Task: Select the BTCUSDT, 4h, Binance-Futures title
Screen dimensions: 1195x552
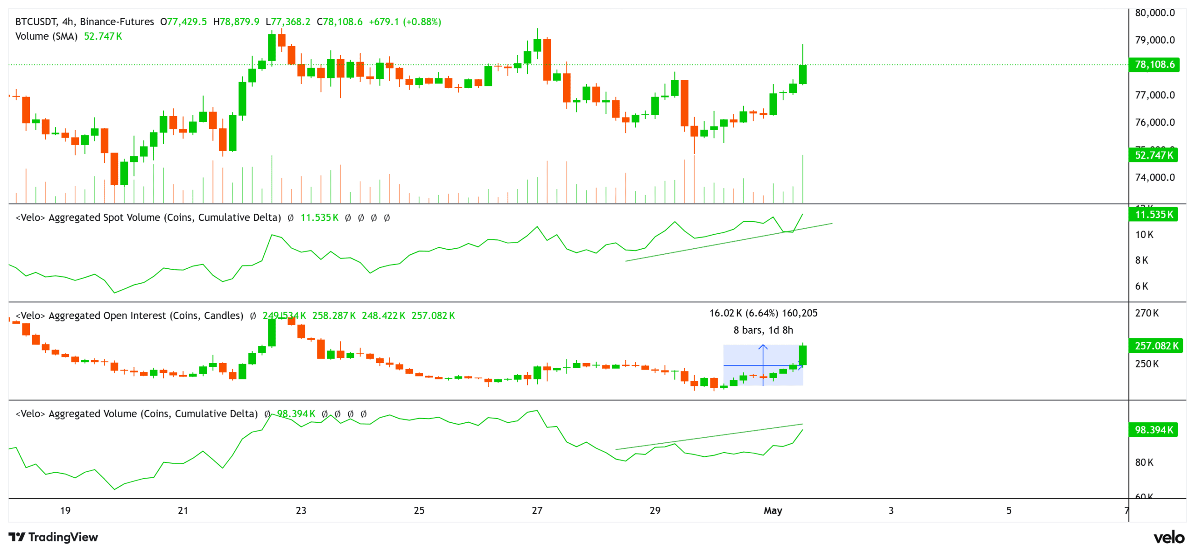Action: point(84,22)
